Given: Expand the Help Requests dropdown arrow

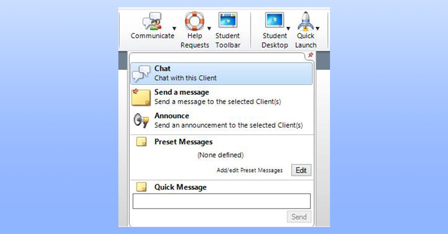Looking at the screenshot, I should coord(209,28).
